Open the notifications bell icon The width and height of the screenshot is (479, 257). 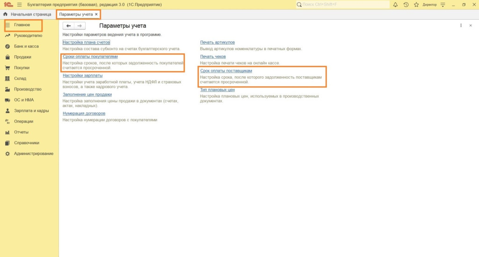[395, 5]
